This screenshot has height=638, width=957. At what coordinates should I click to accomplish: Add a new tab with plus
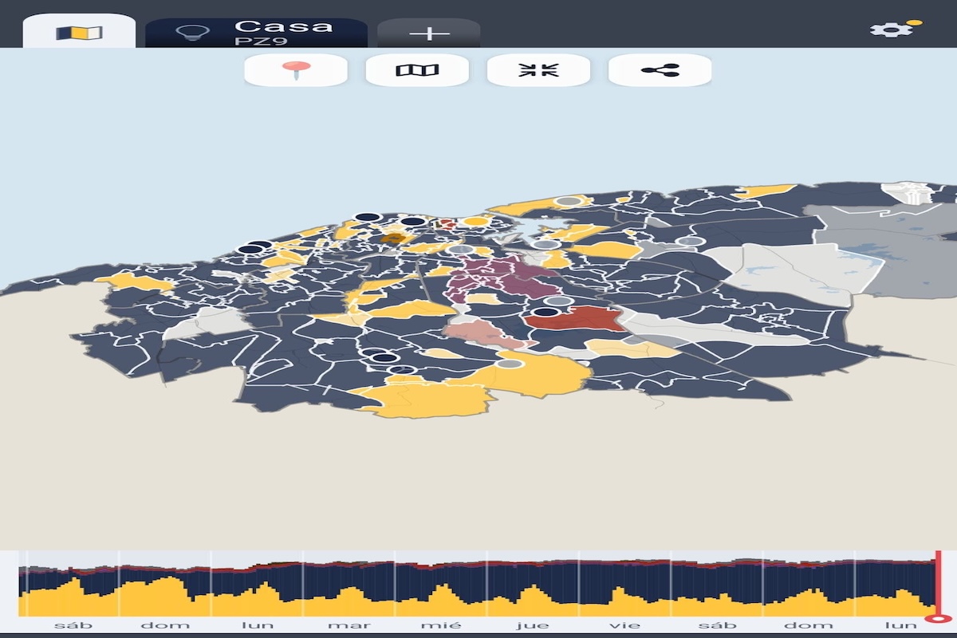click(x=429, y=33)
